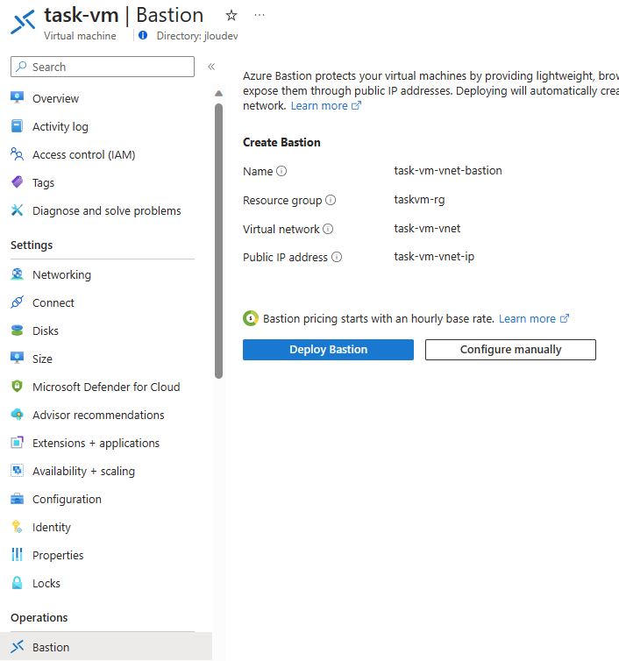Click the Properties bars icon

[17, 555]
